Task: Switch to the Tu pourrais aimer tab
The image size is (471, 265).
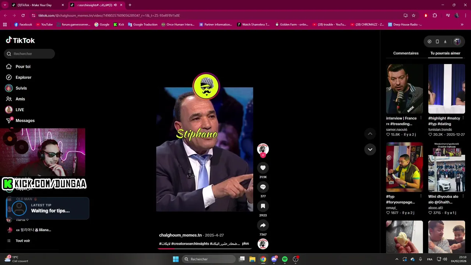Action: click(445, 53)
